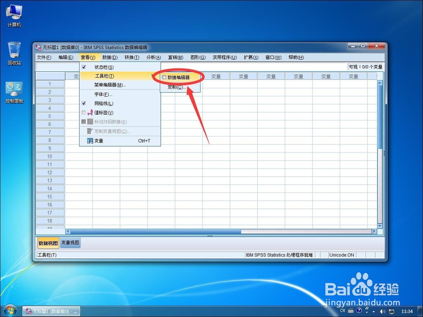The height and width of the screenshot is (317, 423).
Task: Open the 直销(M) menu
Action: click(176, 57)
